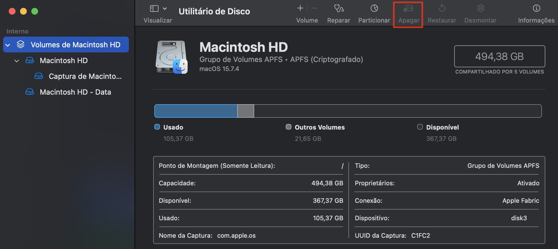Click the Disponível 367,37 GB table value
The image size is (558, 249).
(x=328, y=201)
